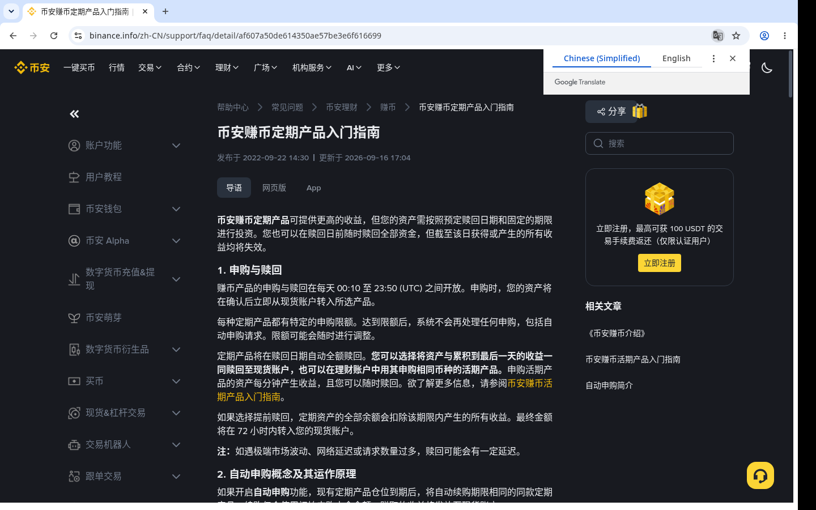Open the Chrome profile icon

764,36
